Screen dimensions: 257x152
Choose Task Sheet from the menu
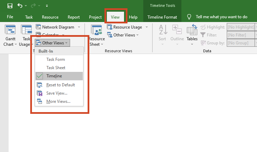56,68
